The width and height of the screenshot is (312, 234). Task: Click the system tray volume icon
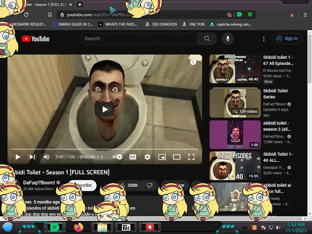pyautogui.click(x=278, y=227)
